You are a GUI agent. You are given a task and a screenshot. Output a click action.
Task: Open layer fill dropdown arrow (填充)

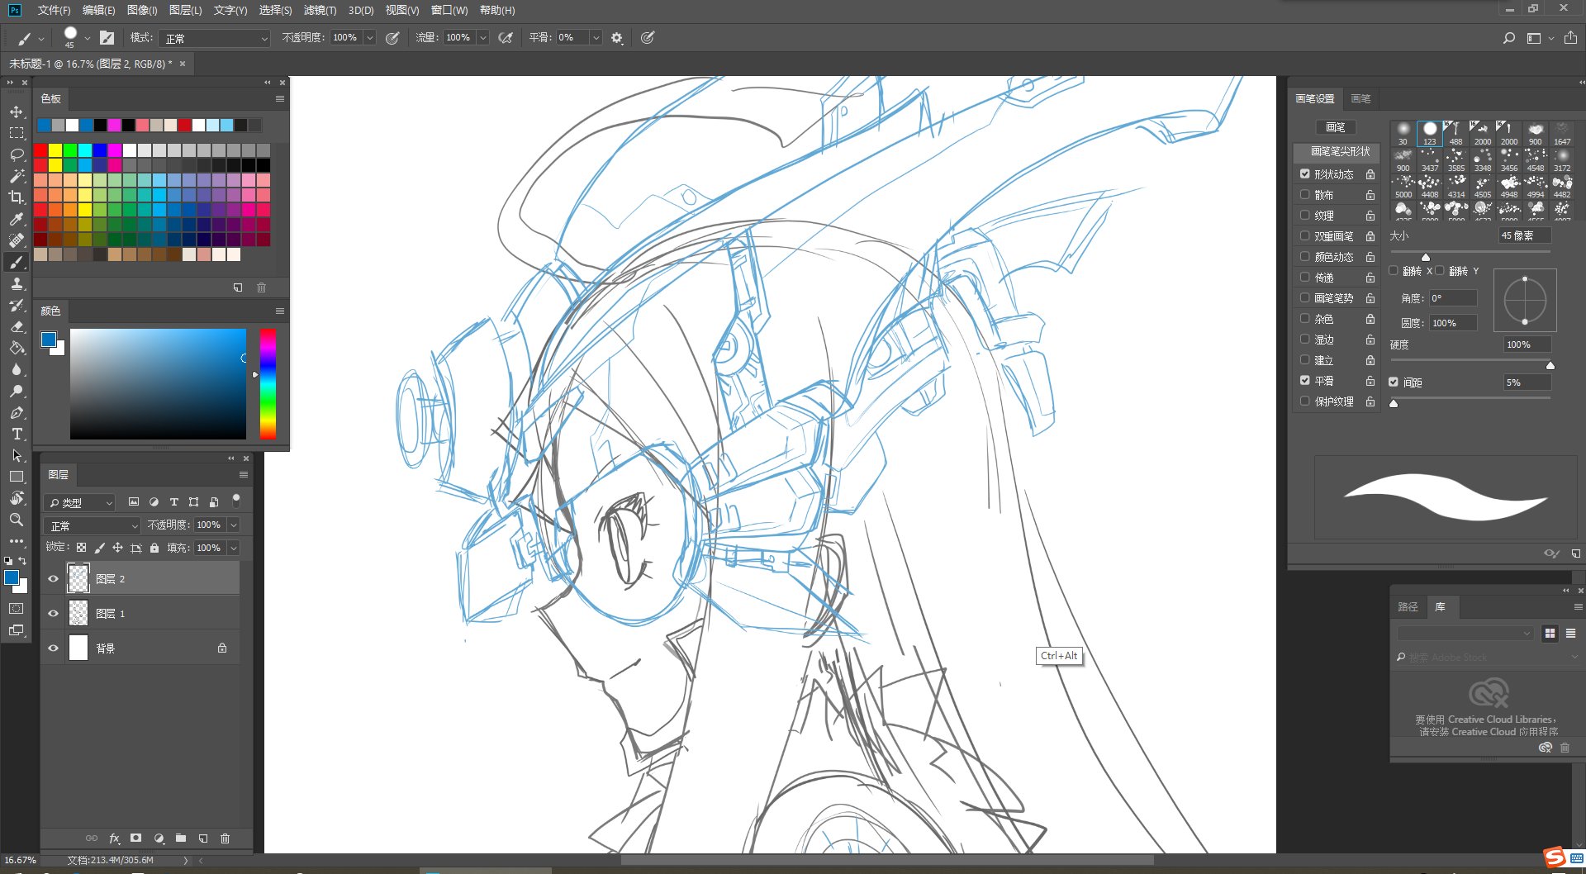pyautogui.click(x=234, y=549)
